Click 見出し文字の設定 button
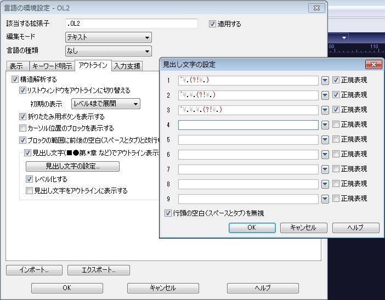 click(x=72, y=166)
